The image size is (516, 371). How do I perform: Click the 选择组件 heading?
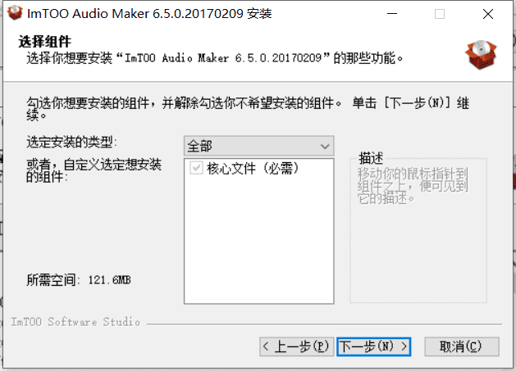tap(45, 42)
